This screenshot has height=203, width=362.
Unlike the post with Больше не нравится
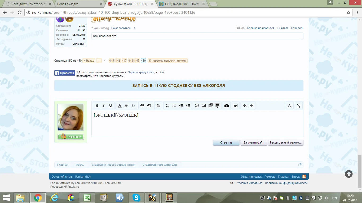pyautogui.click(x=261, y=28)
